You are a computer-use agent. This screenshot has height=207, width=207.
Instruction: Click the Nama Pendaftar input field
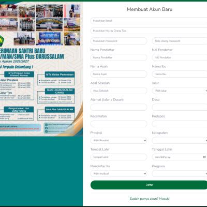tap(119, 57)
